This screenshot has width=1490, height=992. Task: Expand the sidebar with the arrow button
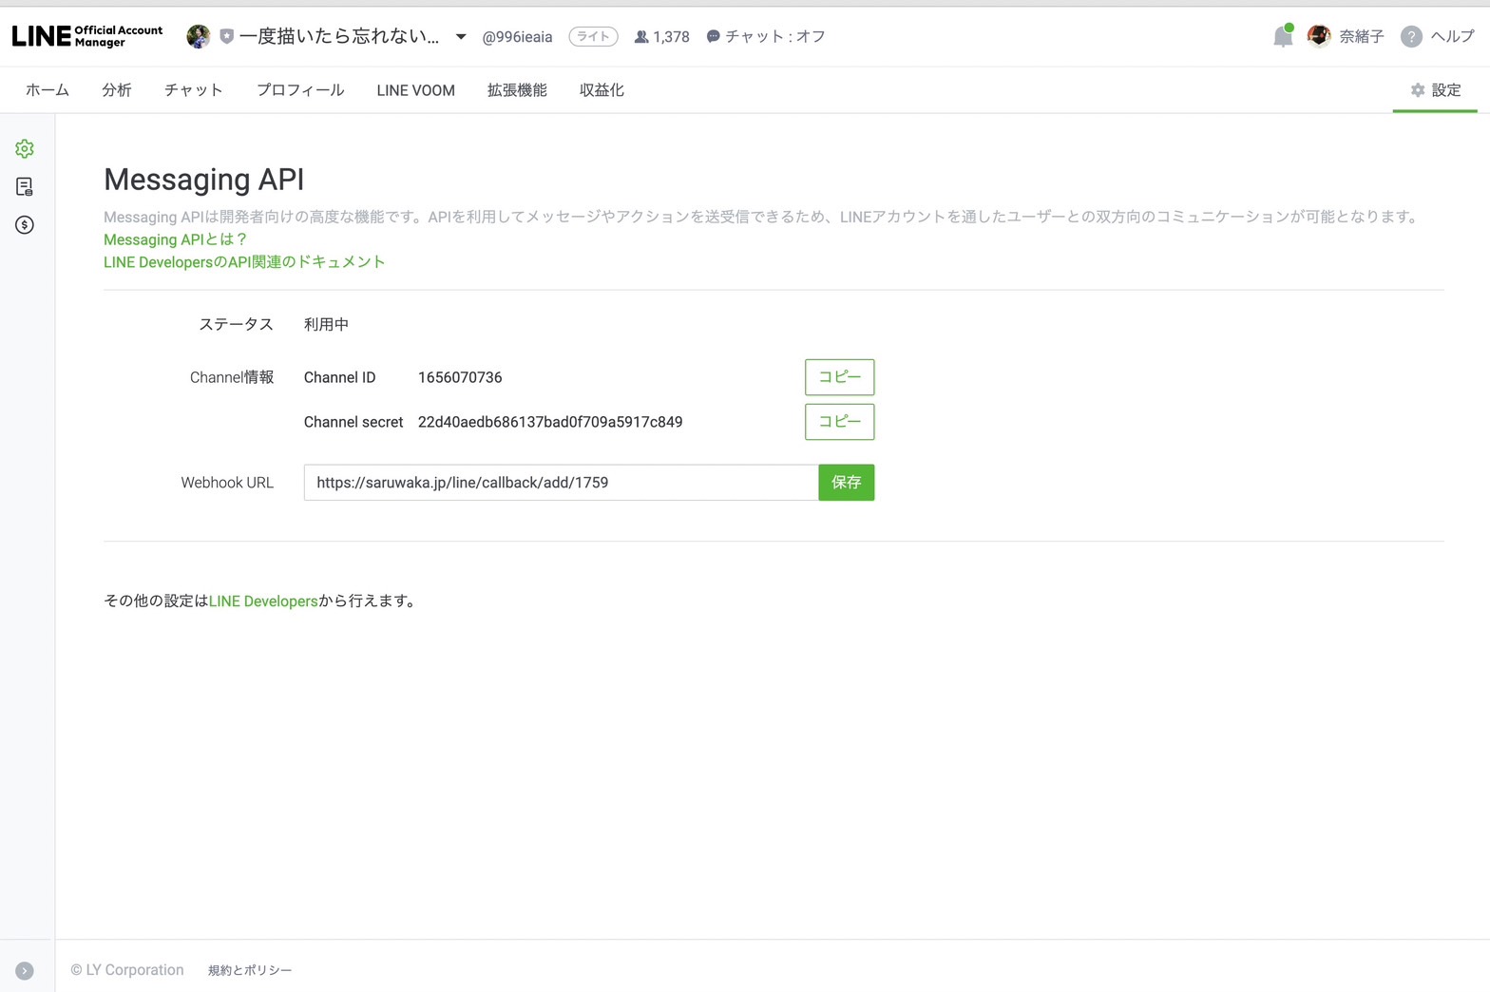click(x=25, y=970)
